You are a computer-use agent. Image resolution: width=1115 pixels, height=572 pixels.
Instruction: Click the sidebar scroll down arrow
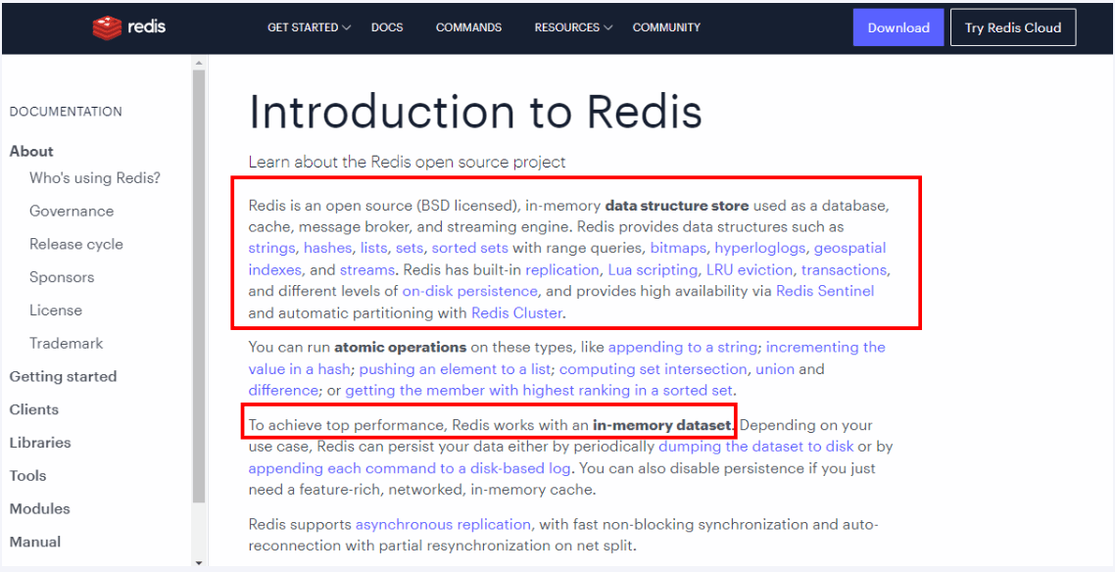pyautogui.click(x=199, y=562)
